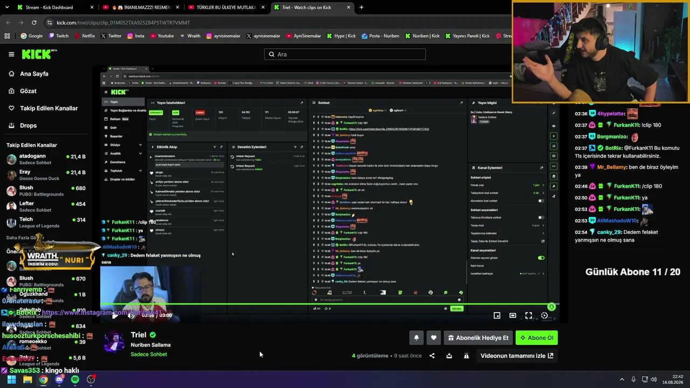This screenshot has height=388, width=690.
Task: Open the Wraith bookmark
Action: (x=190, y=36)
